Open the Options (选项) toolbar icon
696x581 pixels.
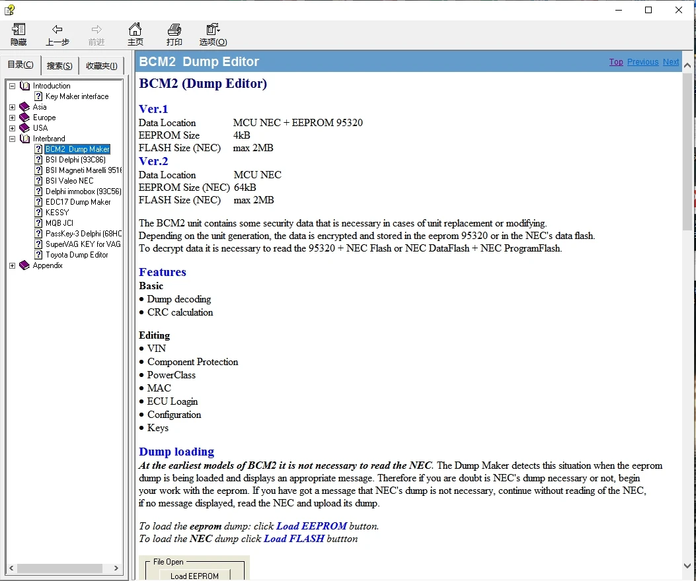point(213,30)
